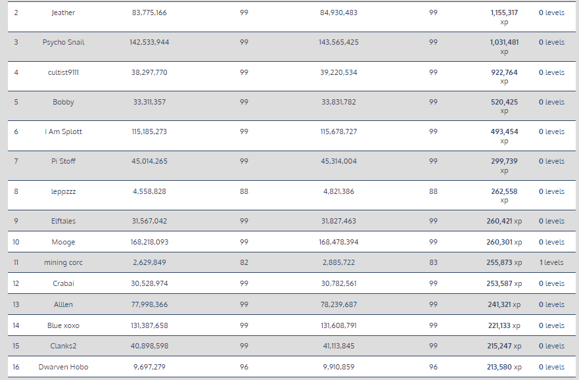579x380 pixels.
Task: Click the '1 levels' gain cell
Action: (551, 262)
